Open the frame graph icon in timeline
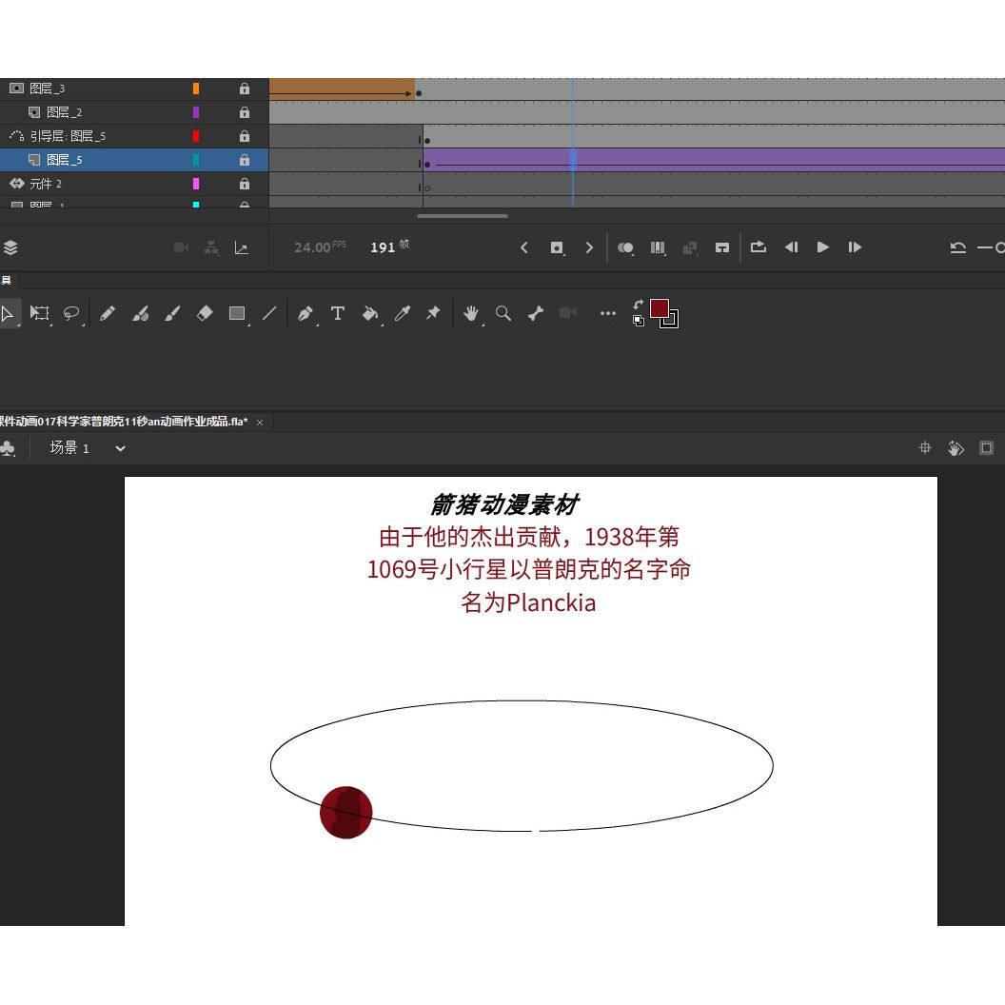 [x=242, y=247]
